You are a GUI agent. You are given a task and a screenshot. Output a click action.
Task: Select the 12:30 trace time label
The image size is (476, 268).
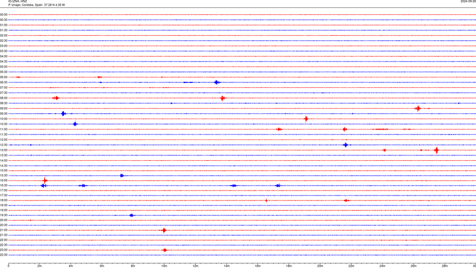[x=3, y=145]
